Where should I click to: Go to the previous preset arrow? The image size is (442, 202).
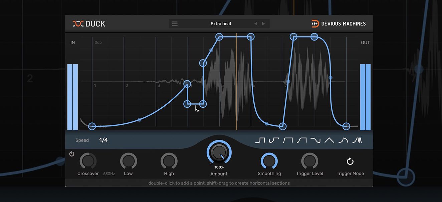(256, 24)
